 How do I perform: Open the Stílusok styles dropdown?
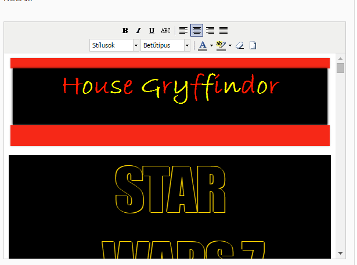click(114, 45)
